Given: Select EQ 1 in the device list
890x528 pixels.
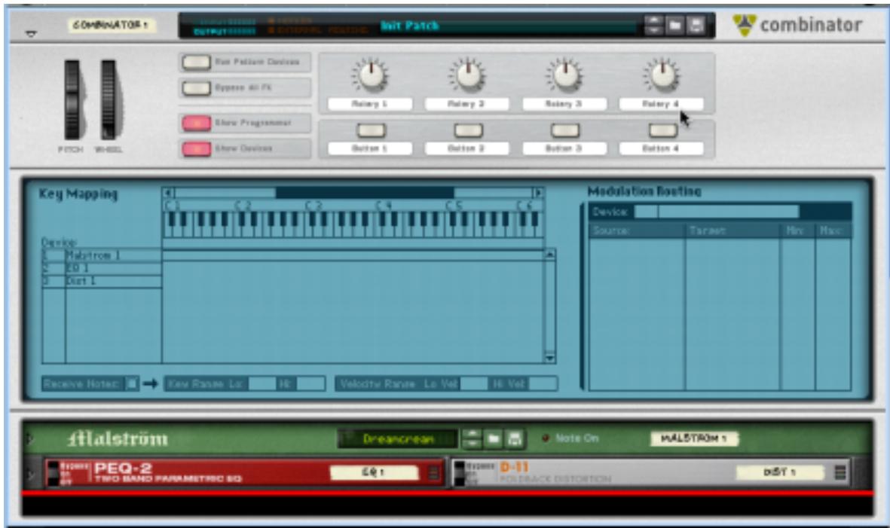Looking at the screenshot, I should (102, 268).
